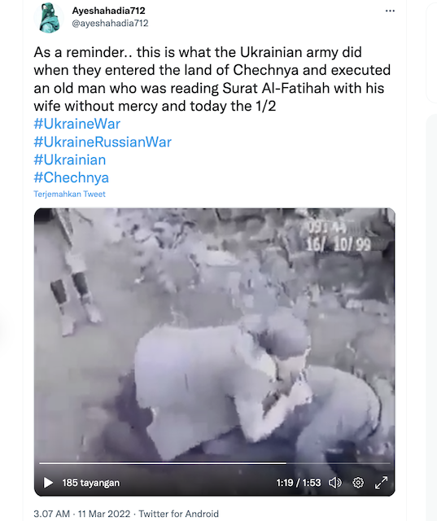Image resolution: width=437 pixels, height=521 pixels.
Task: Click the @ayeshahadia712 handle
Action: pos(110,24)
